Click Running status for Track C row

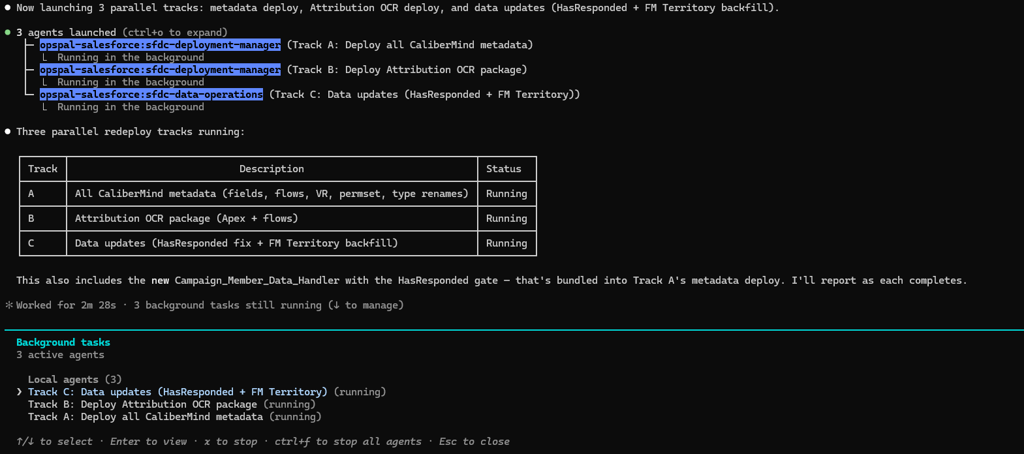[506, 243]
